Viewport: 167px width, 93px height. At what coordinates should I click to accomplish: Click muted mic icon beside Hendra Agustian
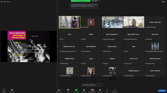124,27
